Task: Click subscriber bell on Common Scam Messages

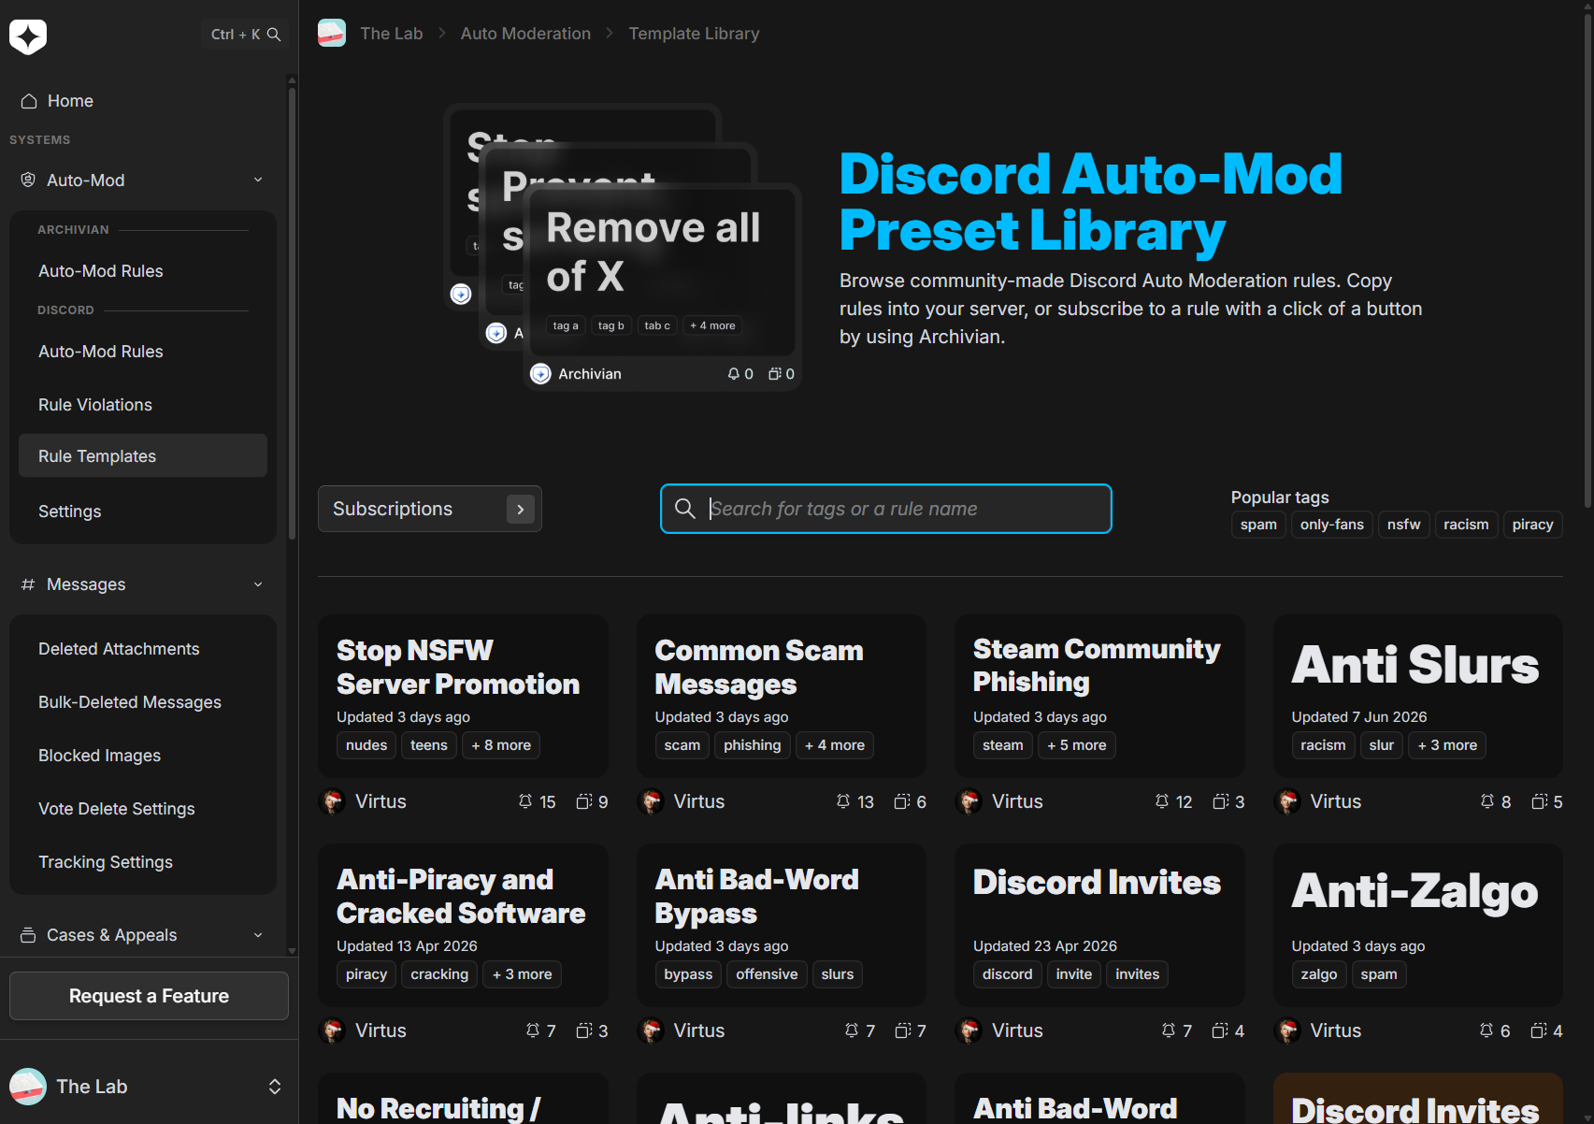Action: (843, 801)
